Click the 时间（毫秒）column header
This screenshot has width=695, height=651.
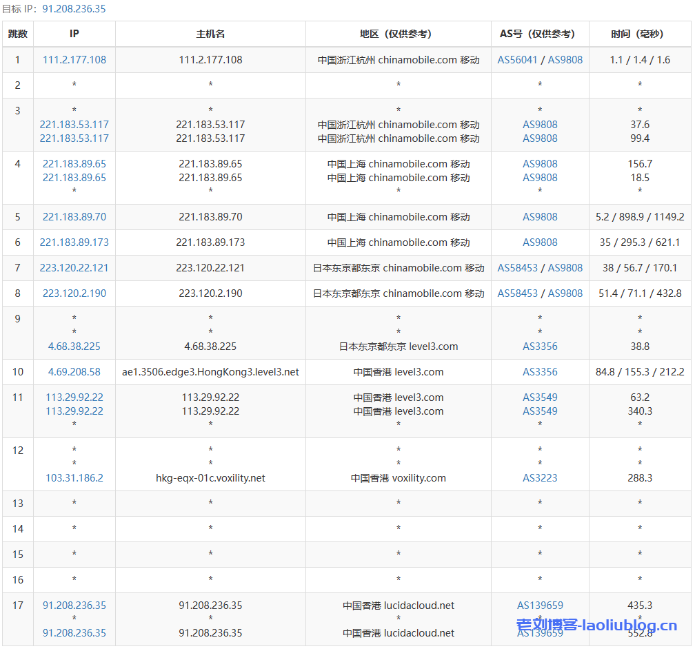(639, 34)
